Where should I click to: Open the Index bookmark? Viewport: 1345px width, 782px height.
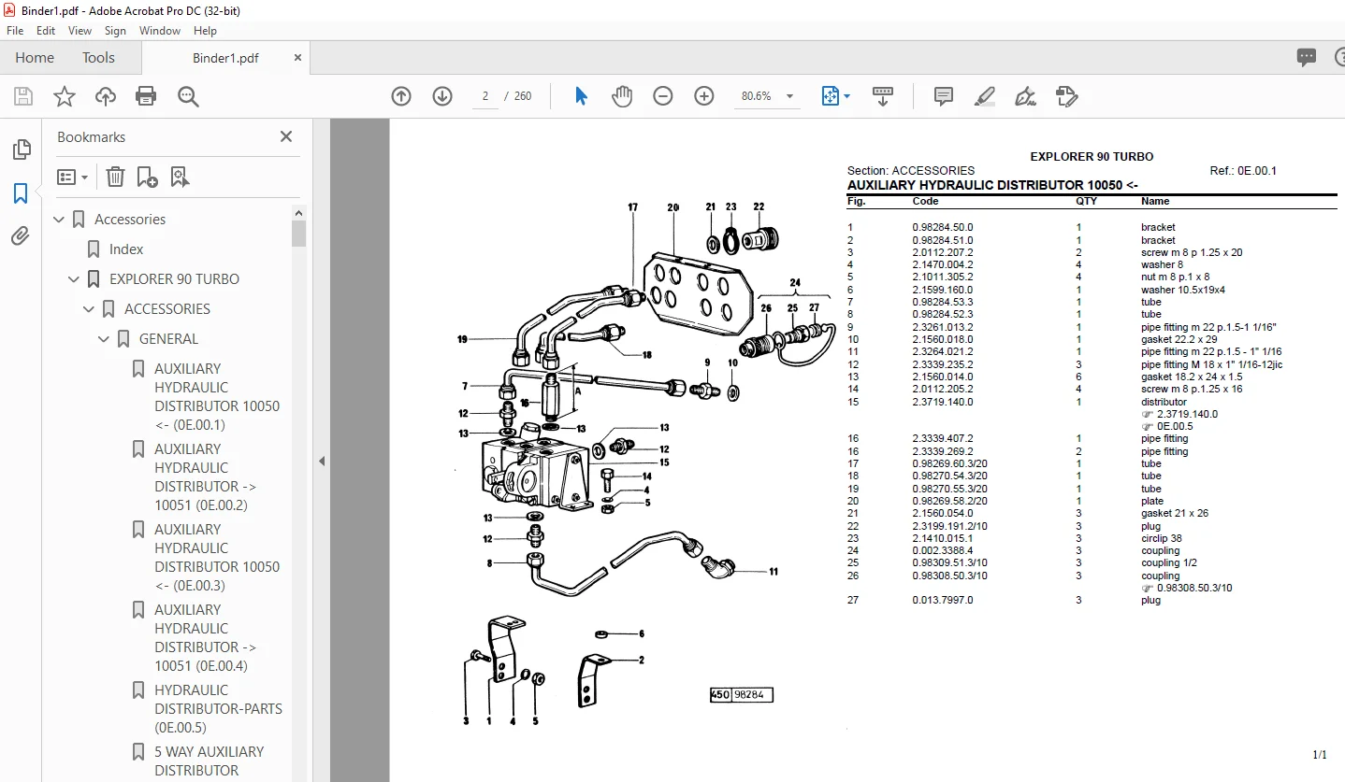126,249
